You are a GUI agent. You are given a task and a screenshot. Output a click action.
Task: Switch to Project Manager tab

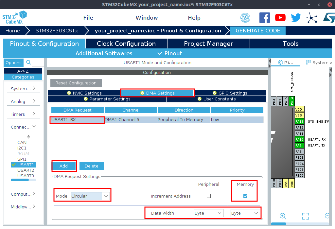[208, 44]
